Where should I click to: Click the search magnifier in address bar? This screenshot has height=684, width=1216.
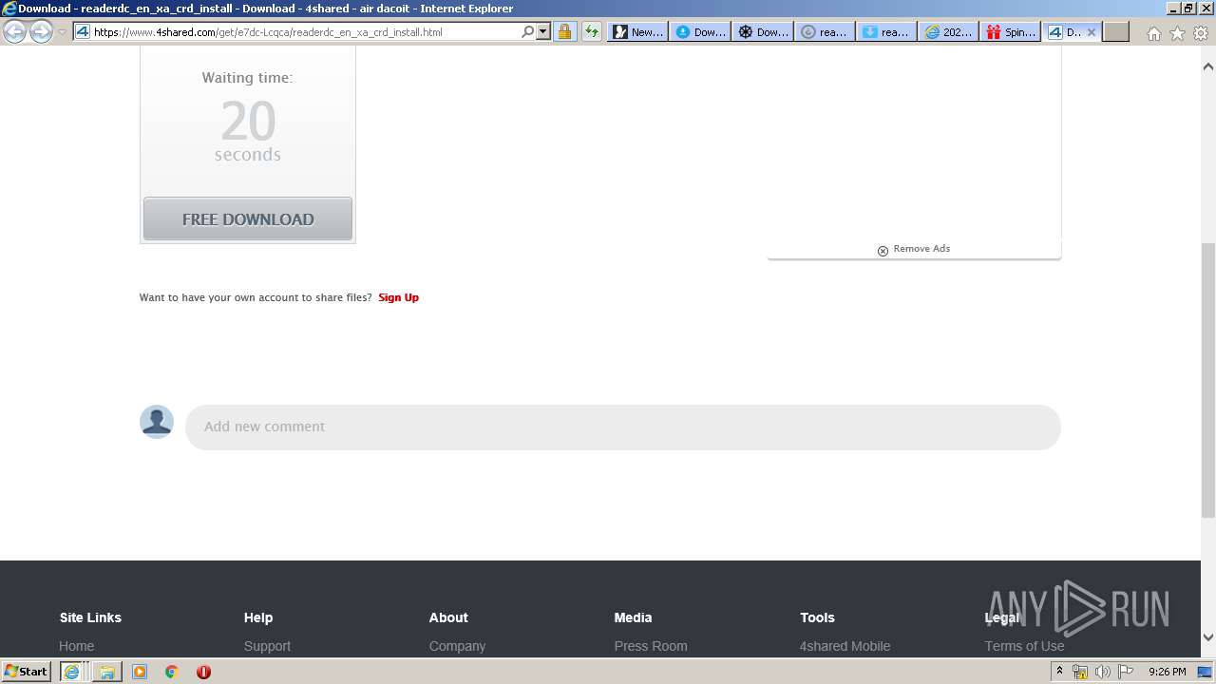pos(527,31)
